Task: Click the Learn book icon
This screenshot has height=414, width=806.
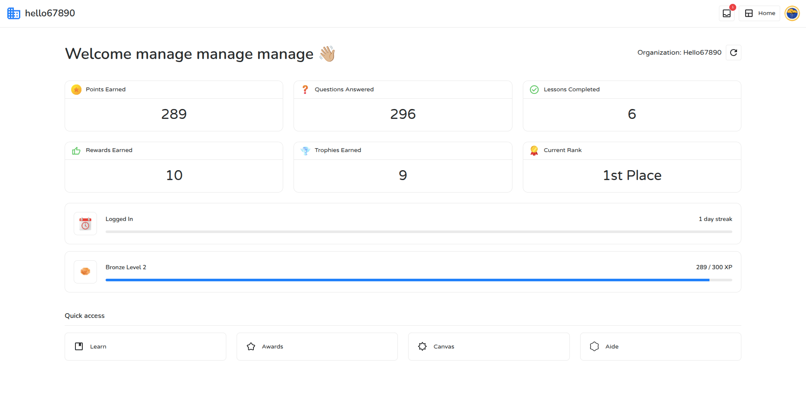Action: coord(79,346)
